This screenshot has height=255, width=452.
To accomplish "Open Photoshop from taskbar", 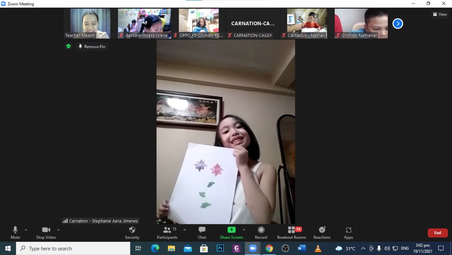I will (x=220, y=249).
